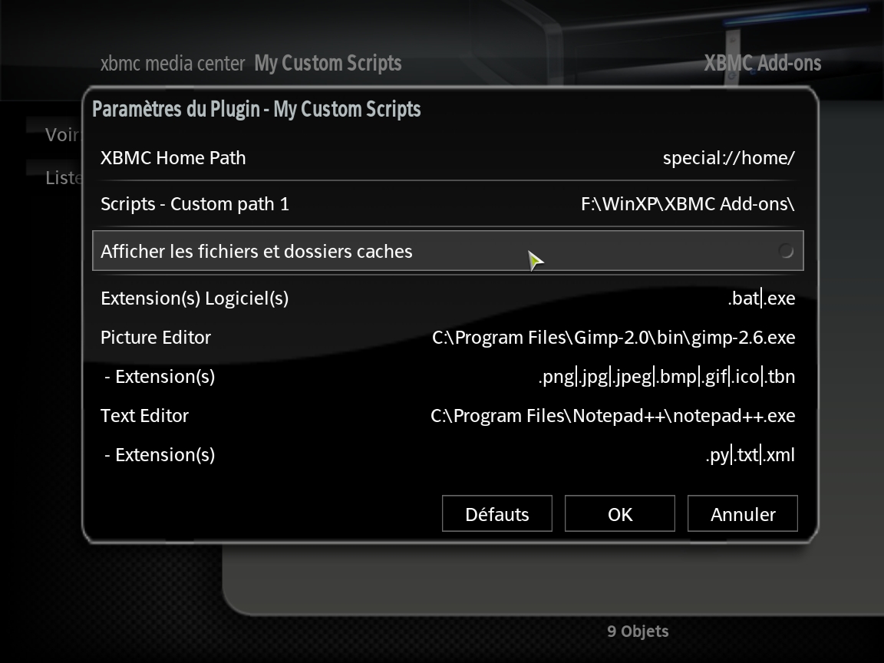The image size is (884, 663).
Task: Confirm the plugin settings with OK
Action: 619,513
